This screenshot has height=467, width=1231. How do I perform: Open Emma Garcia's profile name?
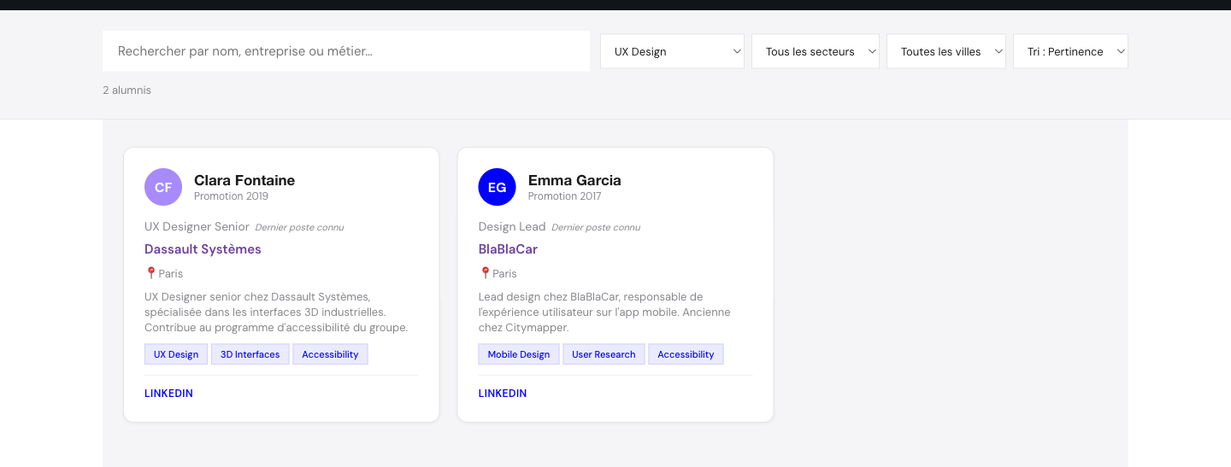click(574, 180)
